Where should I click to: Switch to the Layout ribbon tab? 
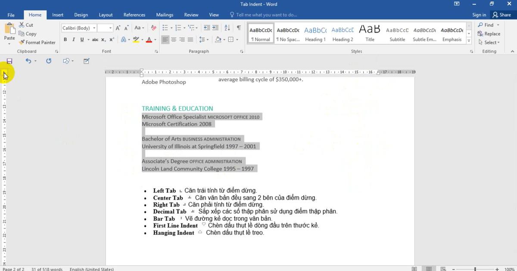[x=106, y=15]
